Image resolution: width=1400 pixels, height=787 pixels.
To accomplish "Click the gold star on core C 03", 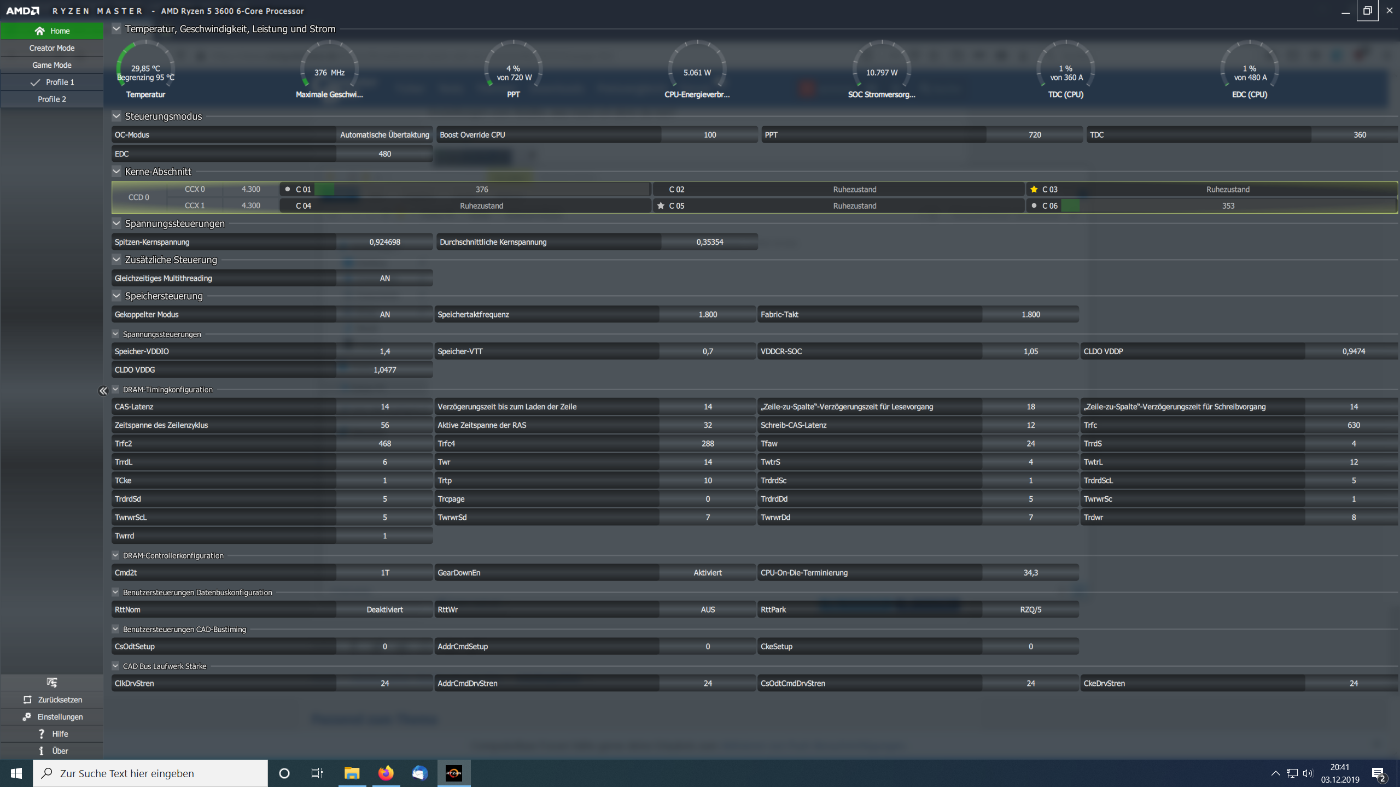I will pos(1034,189).
